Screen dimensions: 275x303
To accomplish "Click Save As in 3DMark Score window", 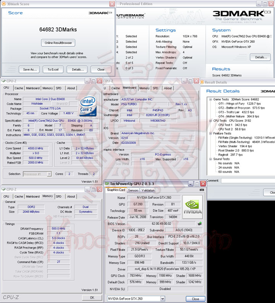I will (x=29, y=70).
